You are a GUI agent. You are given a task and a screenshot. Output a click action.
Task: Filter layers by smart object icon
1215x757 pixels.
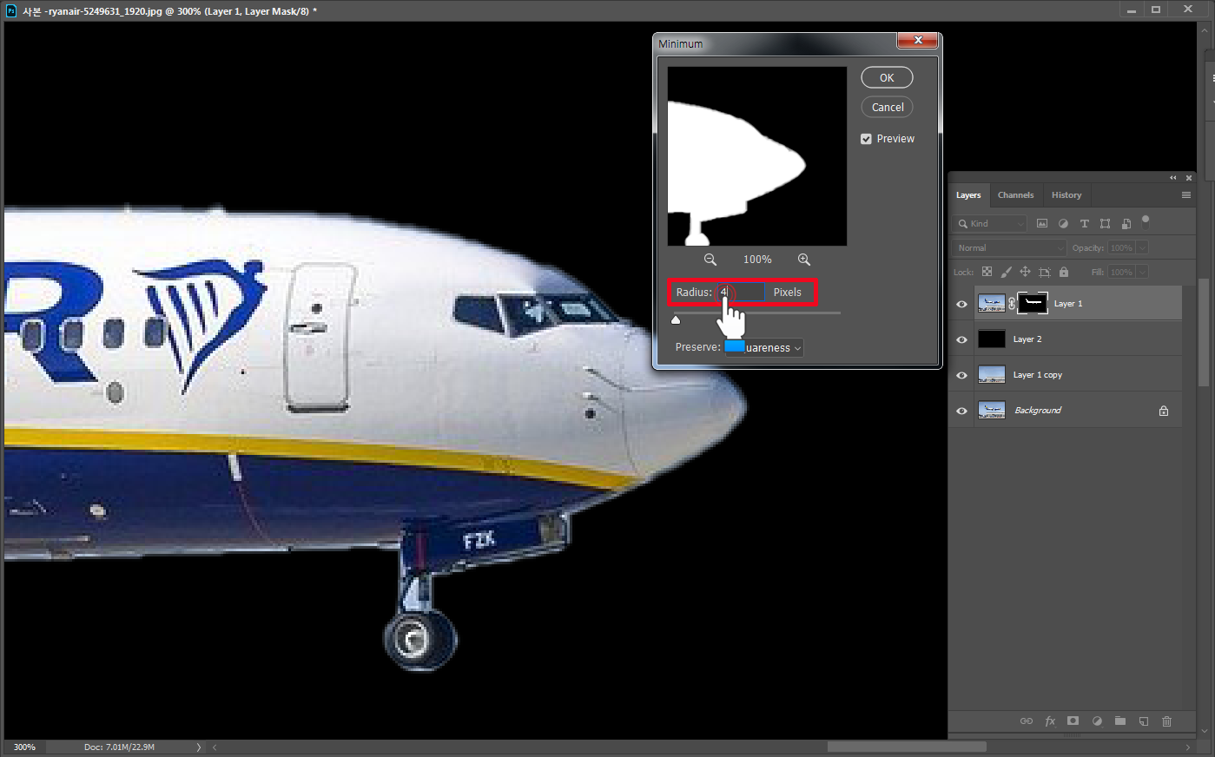coord(1126,223)
